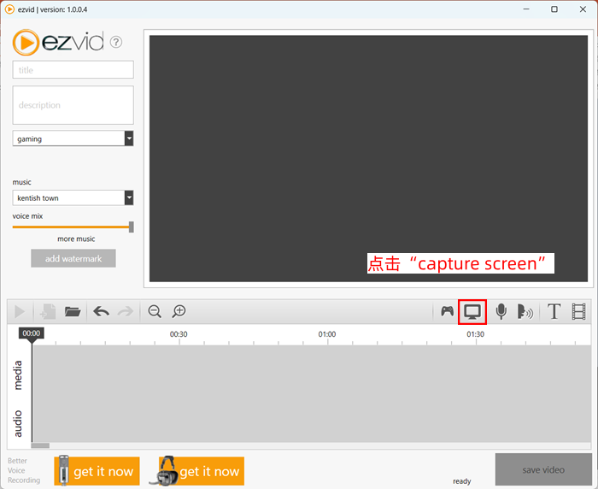
Task: Close the ezvid window
Action: 583,9
